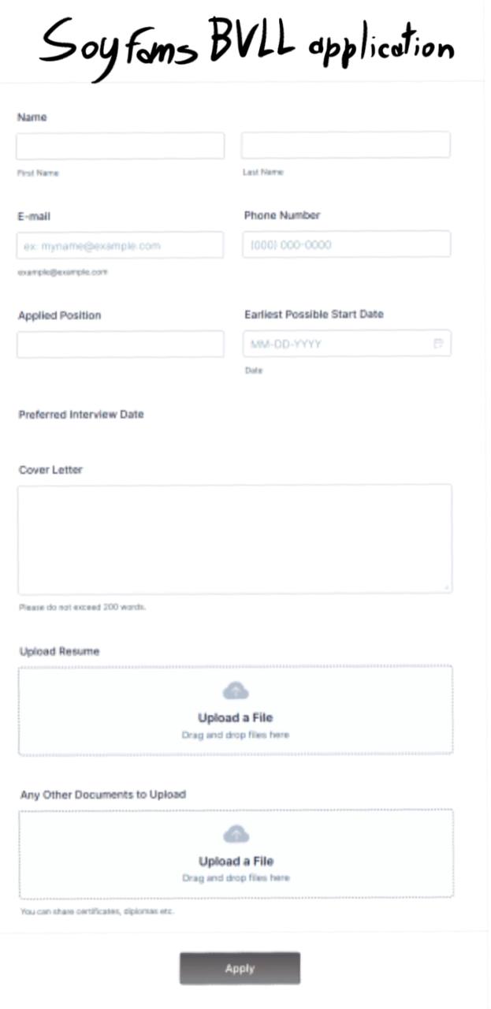Submit the form with the Apply button
This screenshot has height=1009, width=491.
240,969
